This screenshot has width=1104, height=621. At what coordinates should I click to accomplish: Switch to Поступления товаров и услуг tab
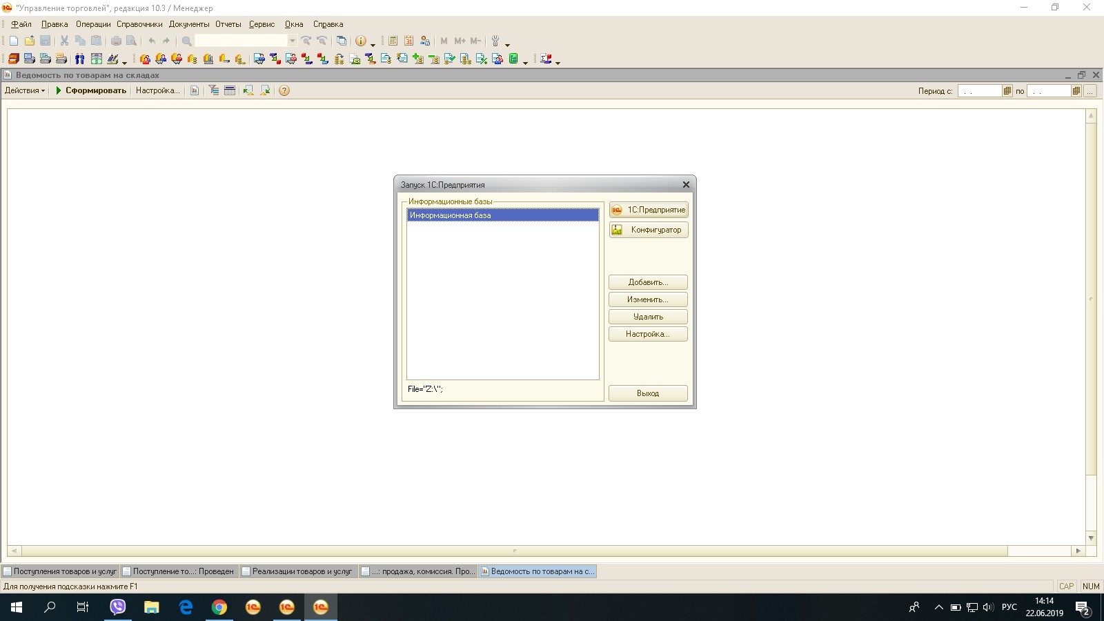60,571
